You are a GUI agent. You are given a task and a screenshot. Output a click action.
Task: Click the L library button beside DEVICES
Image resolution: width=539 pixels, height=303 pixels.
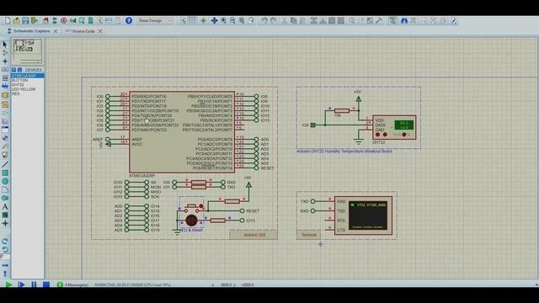pos(19,70)
